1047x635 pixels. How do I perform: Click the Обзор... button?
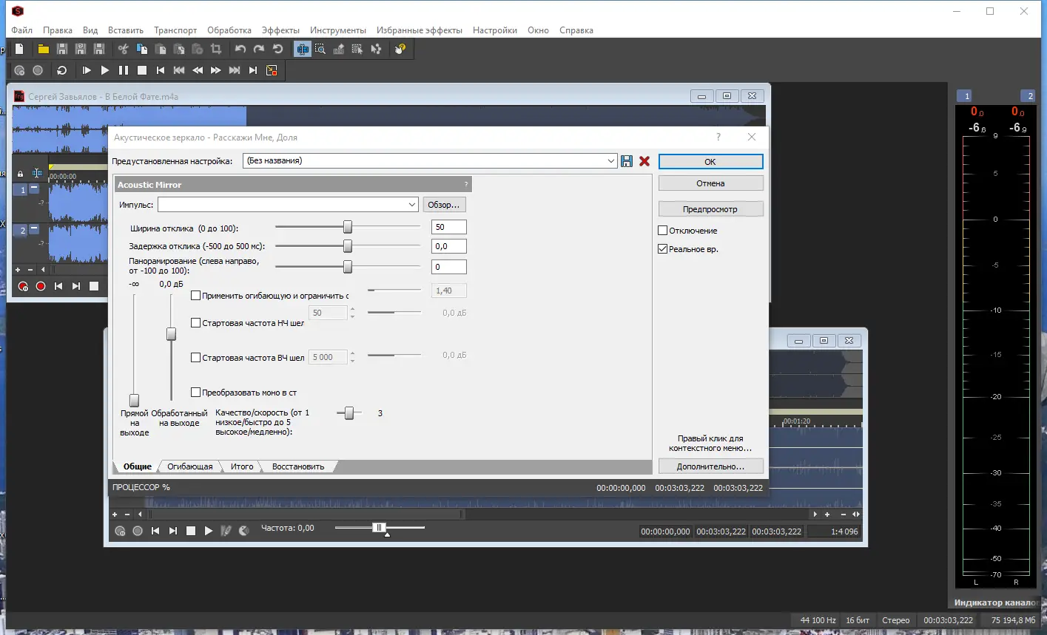click(x=444, y=205)
